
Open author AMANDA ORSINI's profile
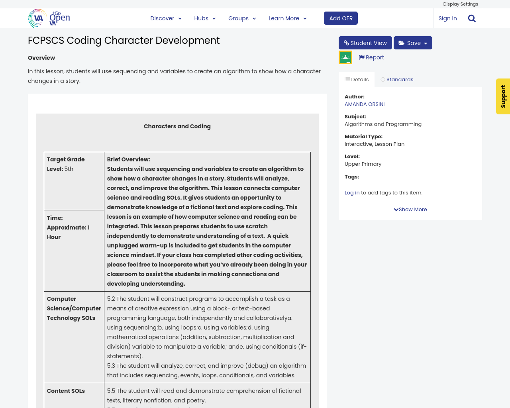point(365,104)
